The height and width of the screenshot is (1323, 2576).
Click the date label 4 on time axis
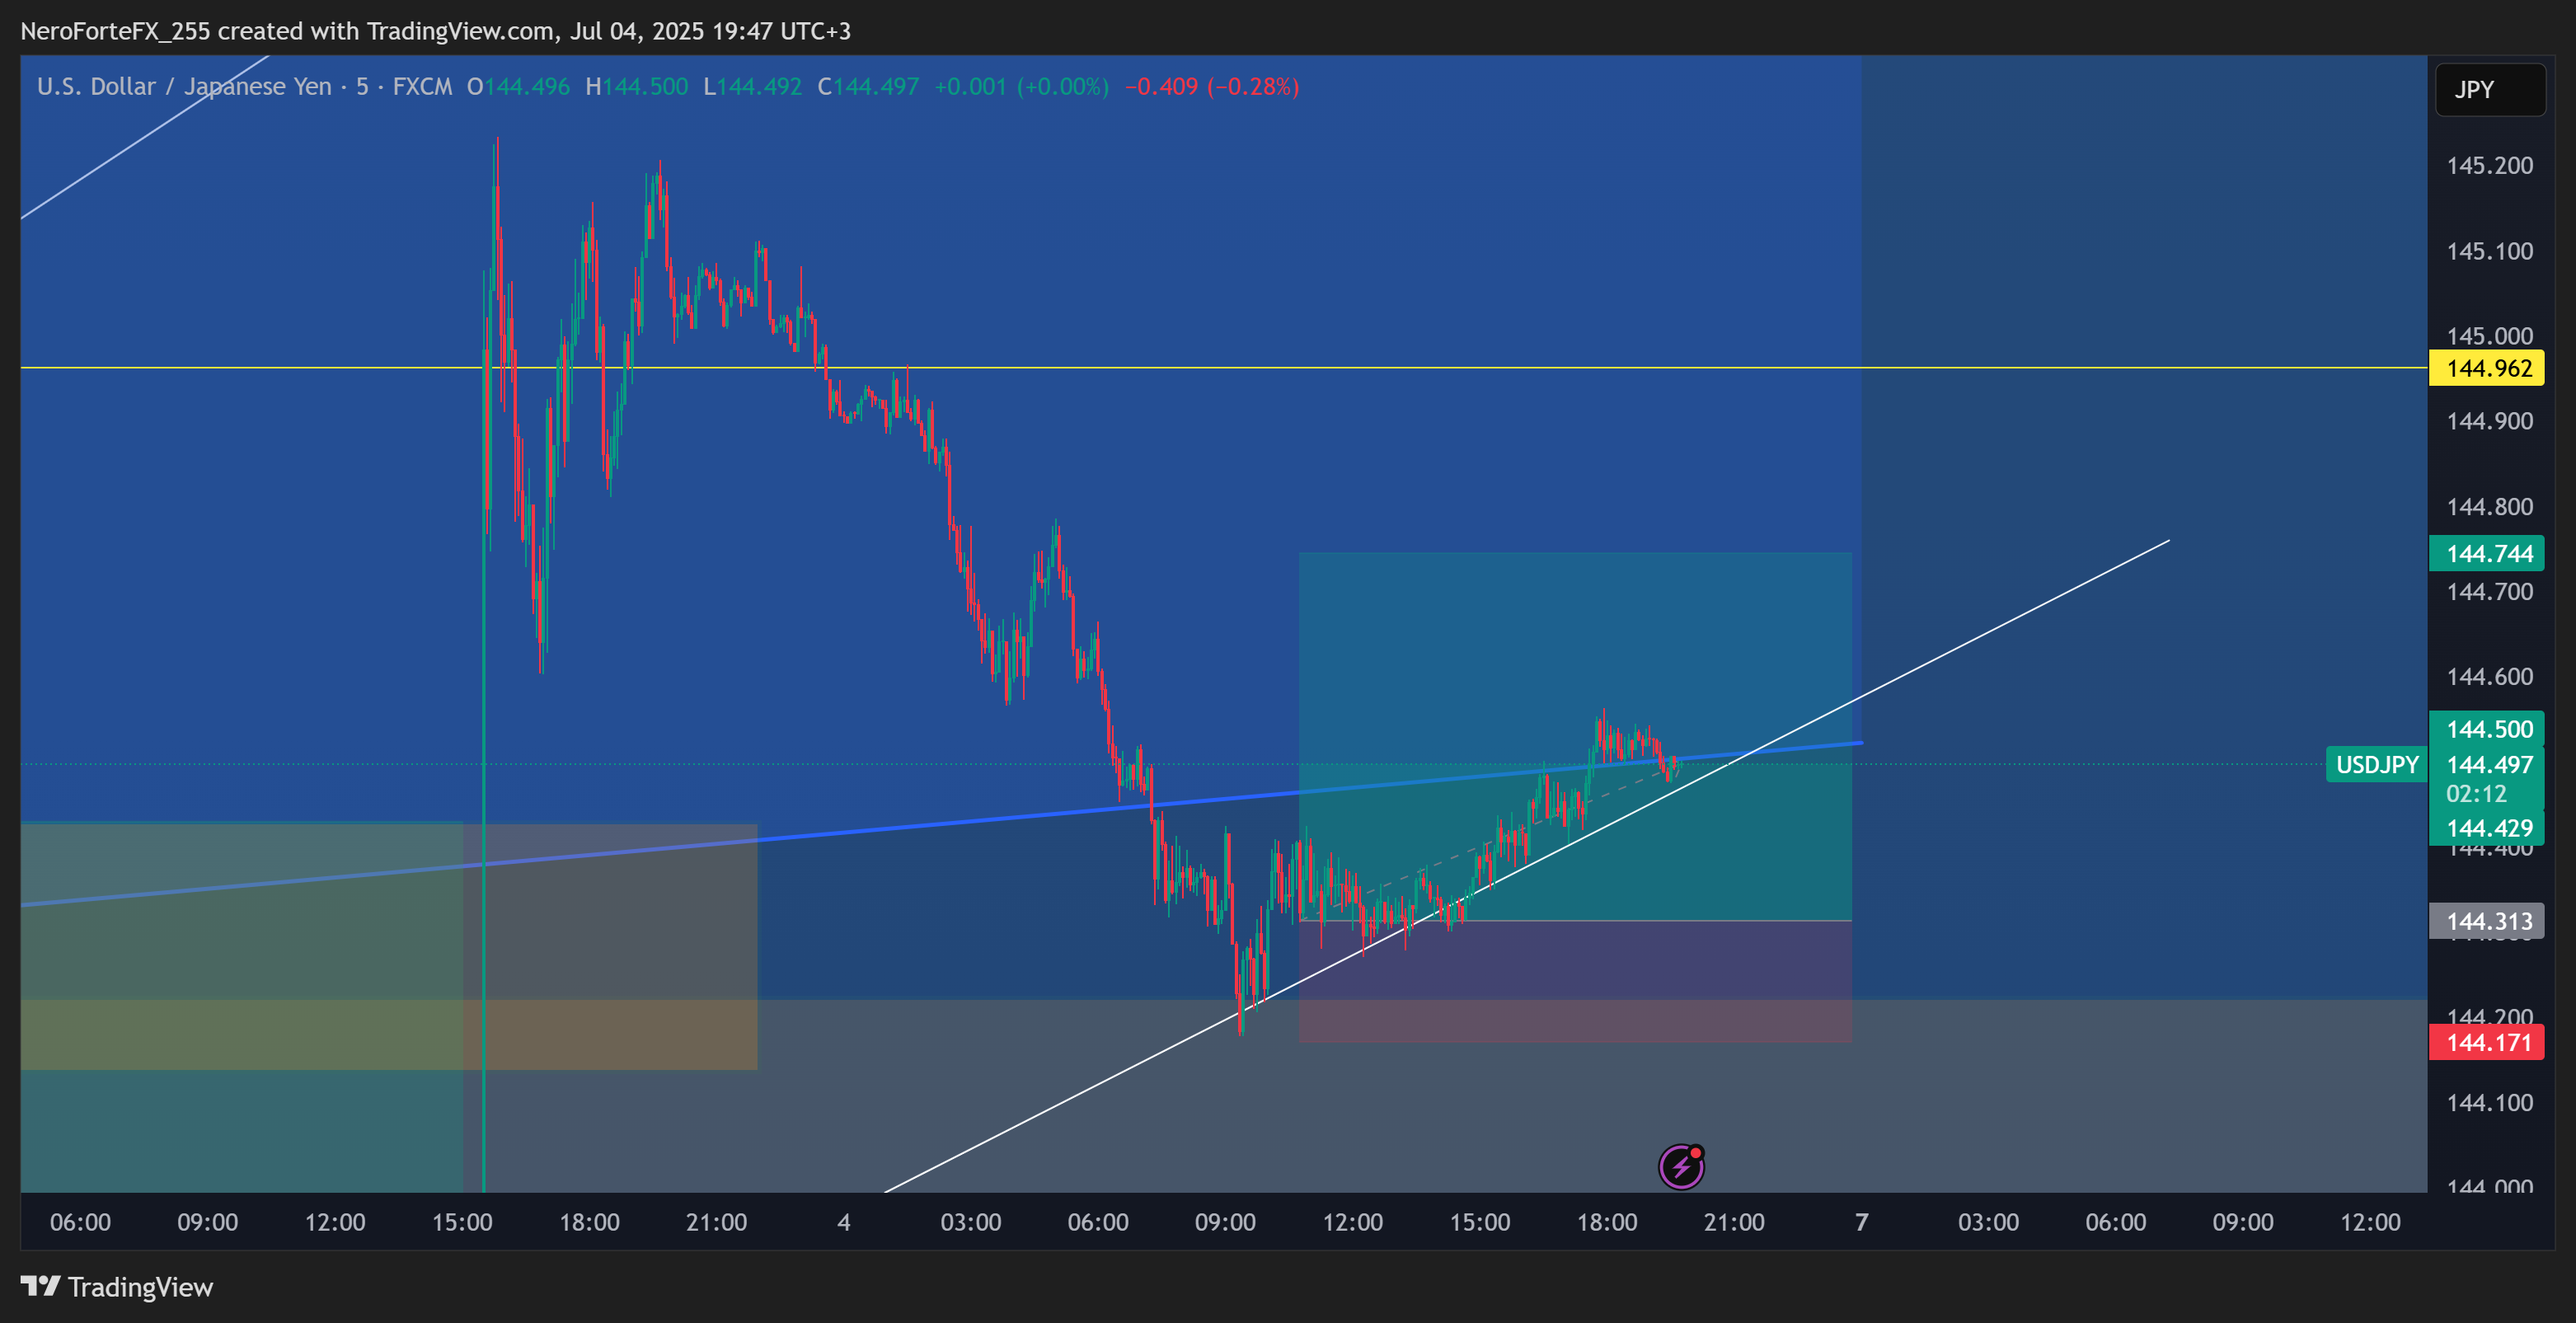[844, 1222]
